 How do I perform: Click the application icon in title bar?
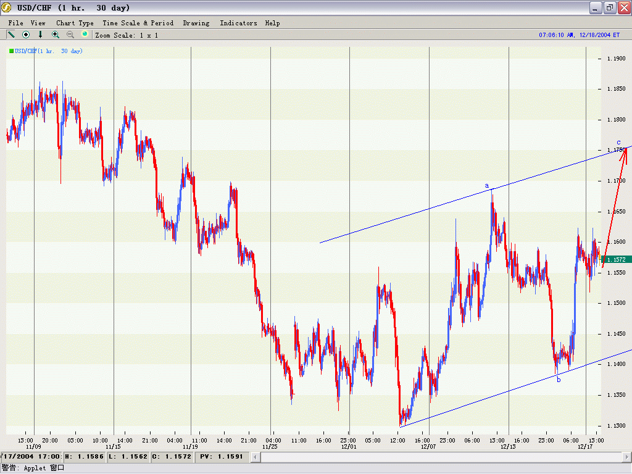point(6,7)
